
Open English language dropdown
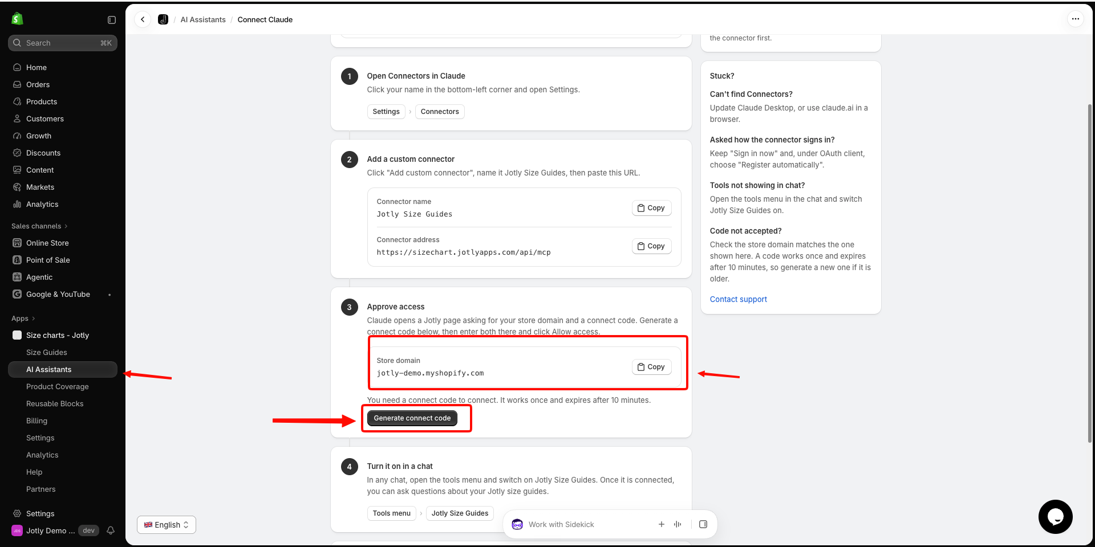pyautogui.click(x=167, y=525)
